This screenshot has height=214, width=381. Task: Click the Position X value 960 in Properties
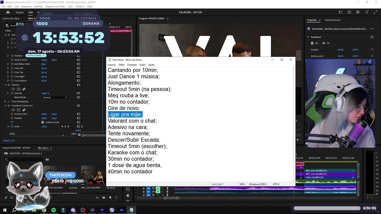[x=340, y=50]
